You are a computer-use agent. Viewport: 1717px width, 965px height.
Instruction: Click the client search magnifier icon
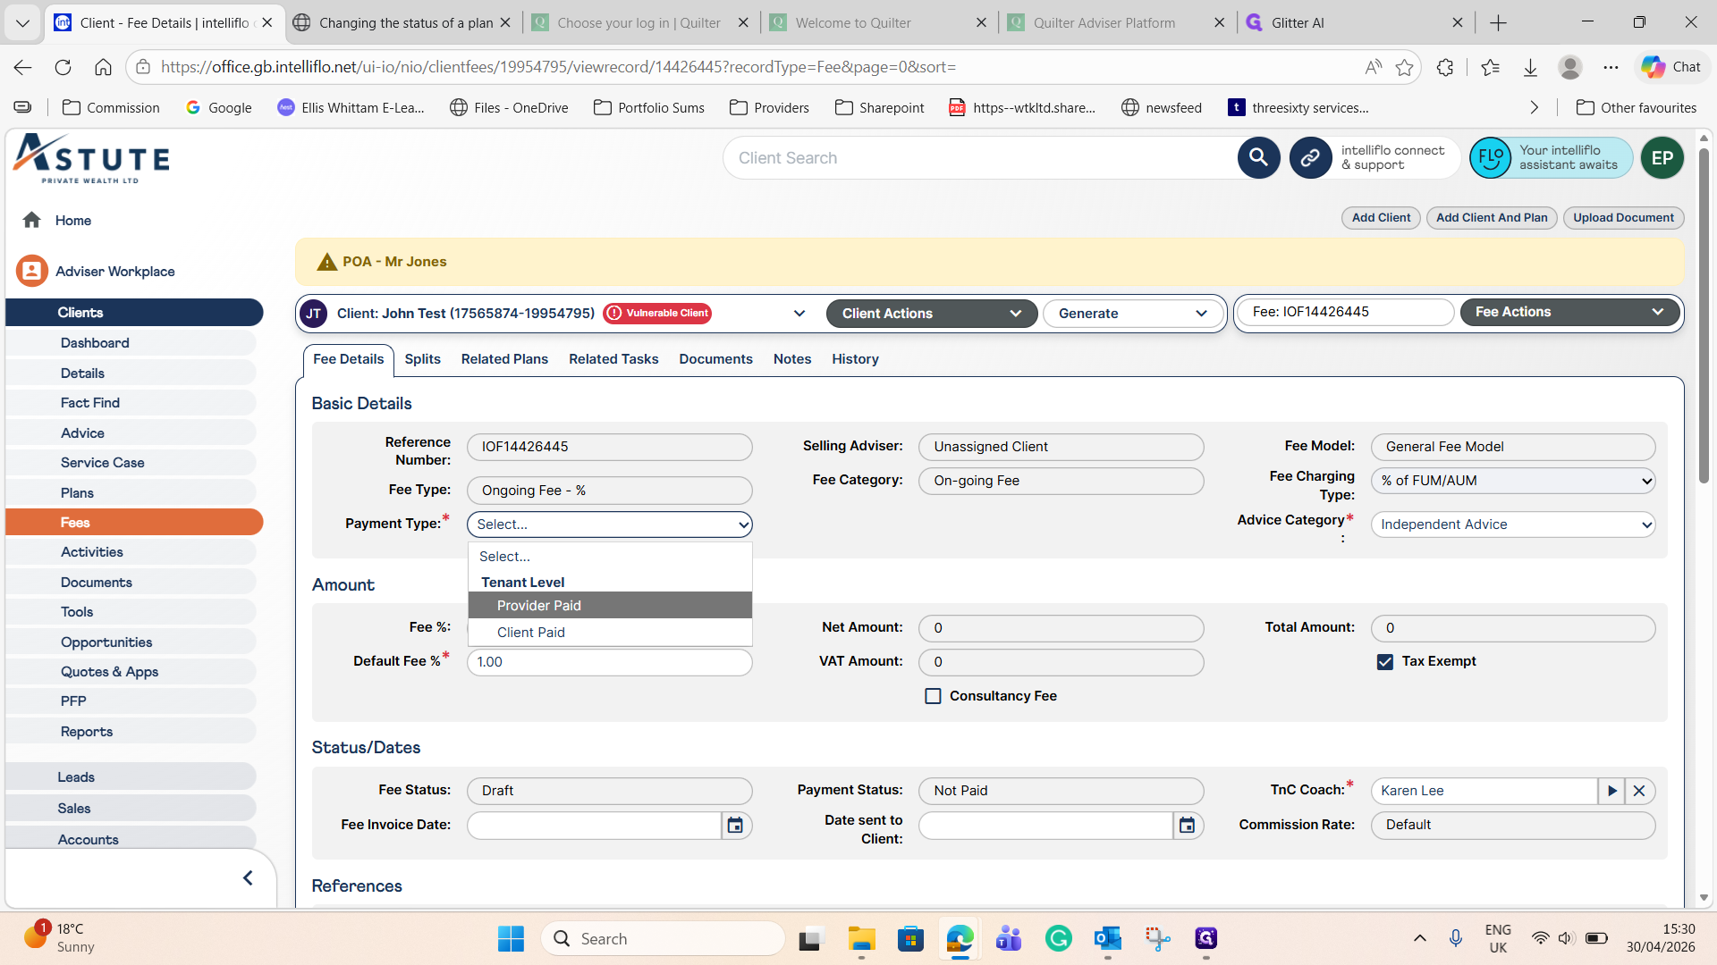[x=1258, y=158]
